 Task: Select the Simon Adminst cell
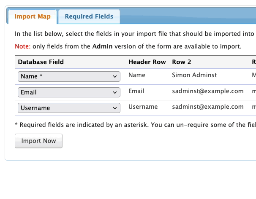[194, 75]
